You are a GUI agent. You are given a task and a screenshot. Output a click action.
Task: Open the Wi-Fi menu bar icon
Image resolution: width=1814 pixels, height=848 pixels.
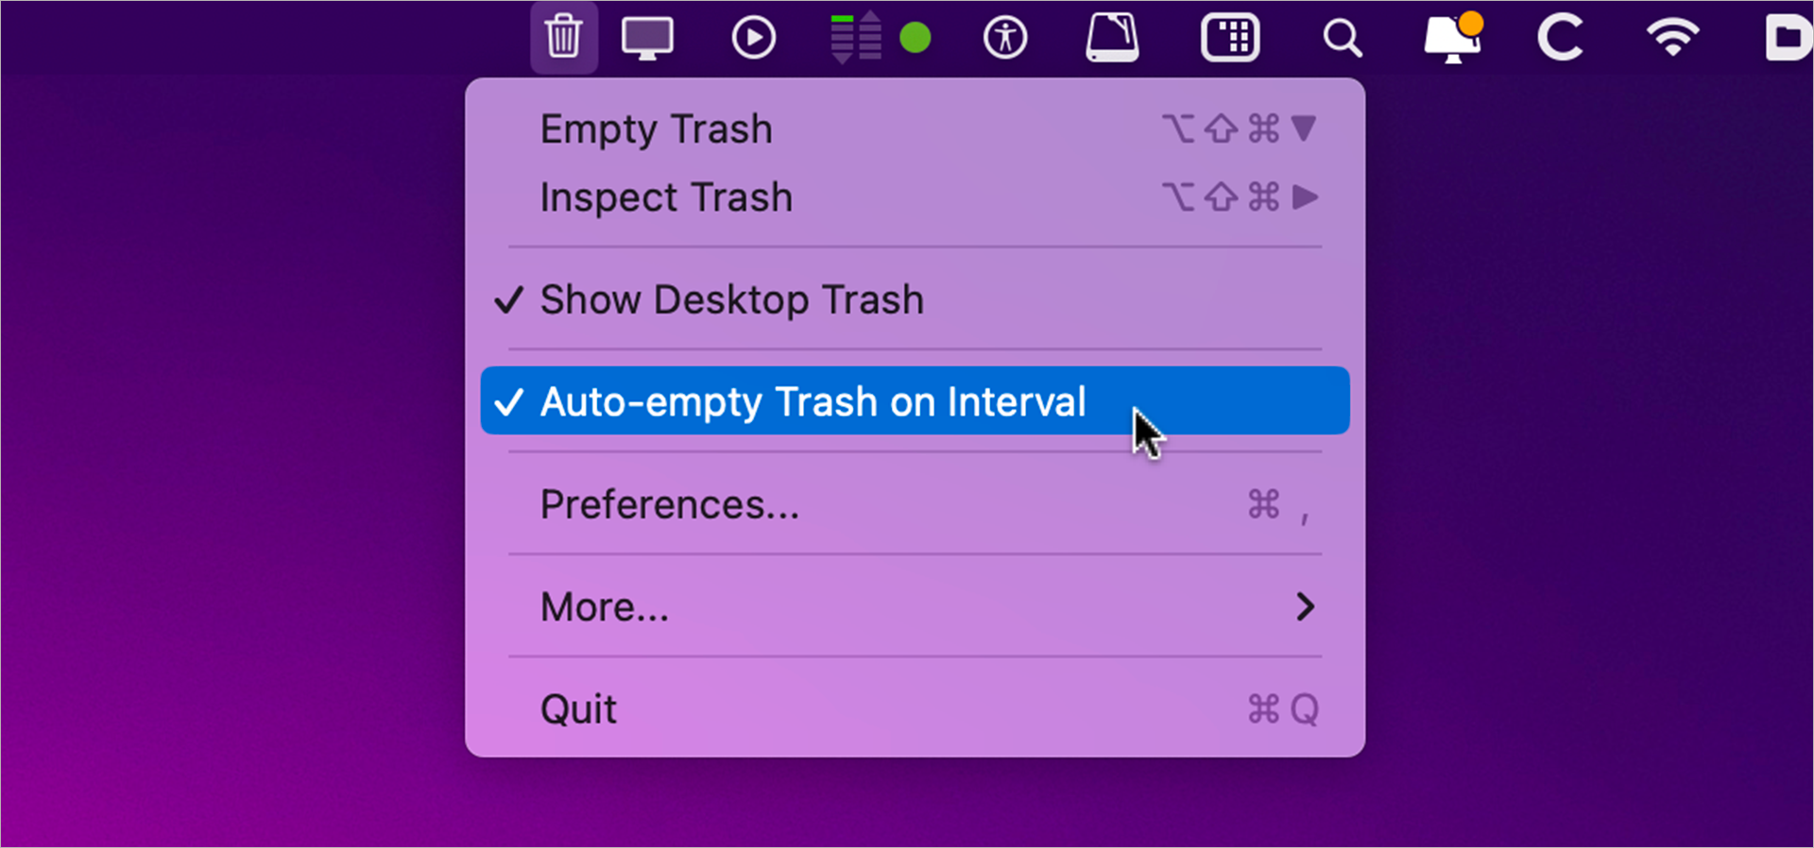pos(1672,38)
